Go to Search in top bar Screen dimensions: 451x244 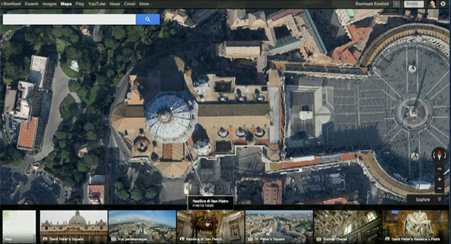point(31,4)
